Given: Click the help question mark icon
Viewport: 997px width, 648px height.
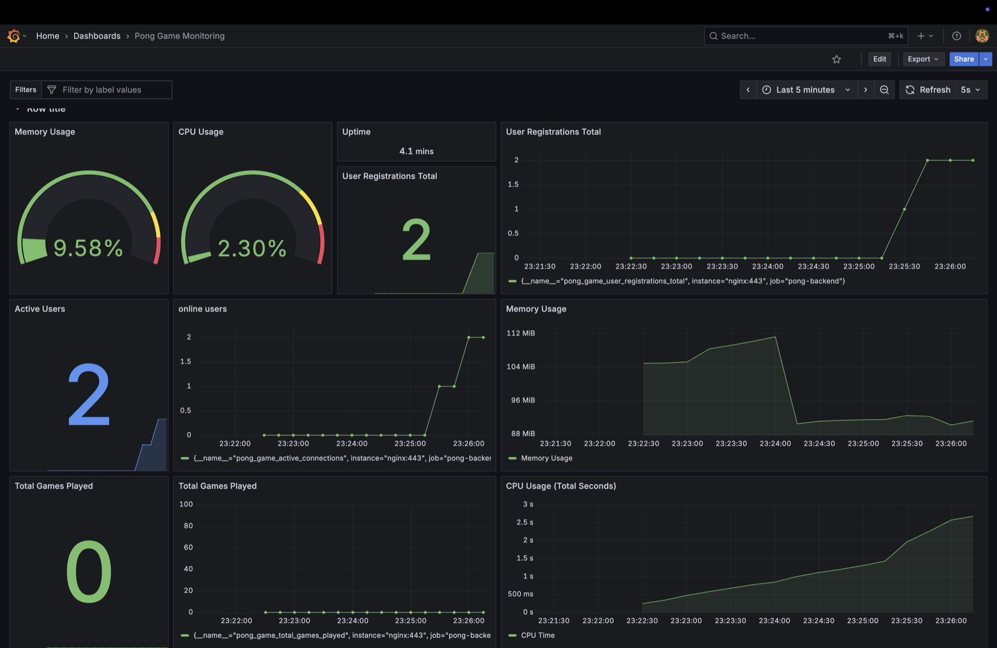Looking at the screenshot, I should tap(956, 36).
